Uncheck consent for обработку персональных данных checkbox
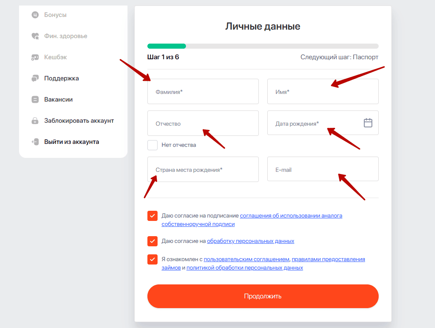The image size is (435, 328). (x=152, y=241)
